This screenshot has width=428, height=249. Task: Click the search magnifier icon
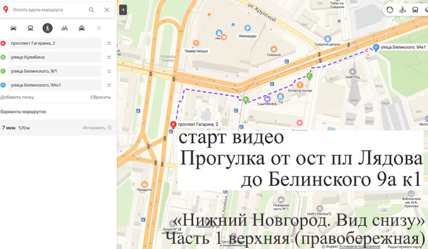click(x=91, y=10)
